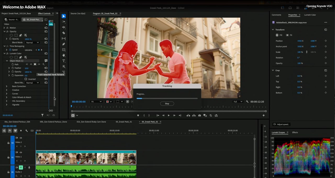Open the 00_Sneak Peek_01 sequence tab
Viewport: 335px width, 178px height.
tap(124, 122)
